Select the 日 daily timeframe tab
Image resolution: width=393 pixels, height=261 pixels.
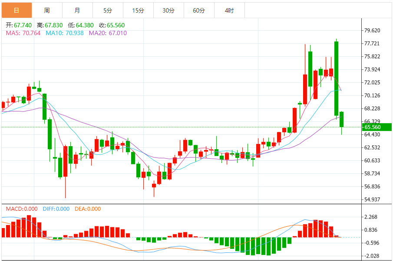(17, 10)
